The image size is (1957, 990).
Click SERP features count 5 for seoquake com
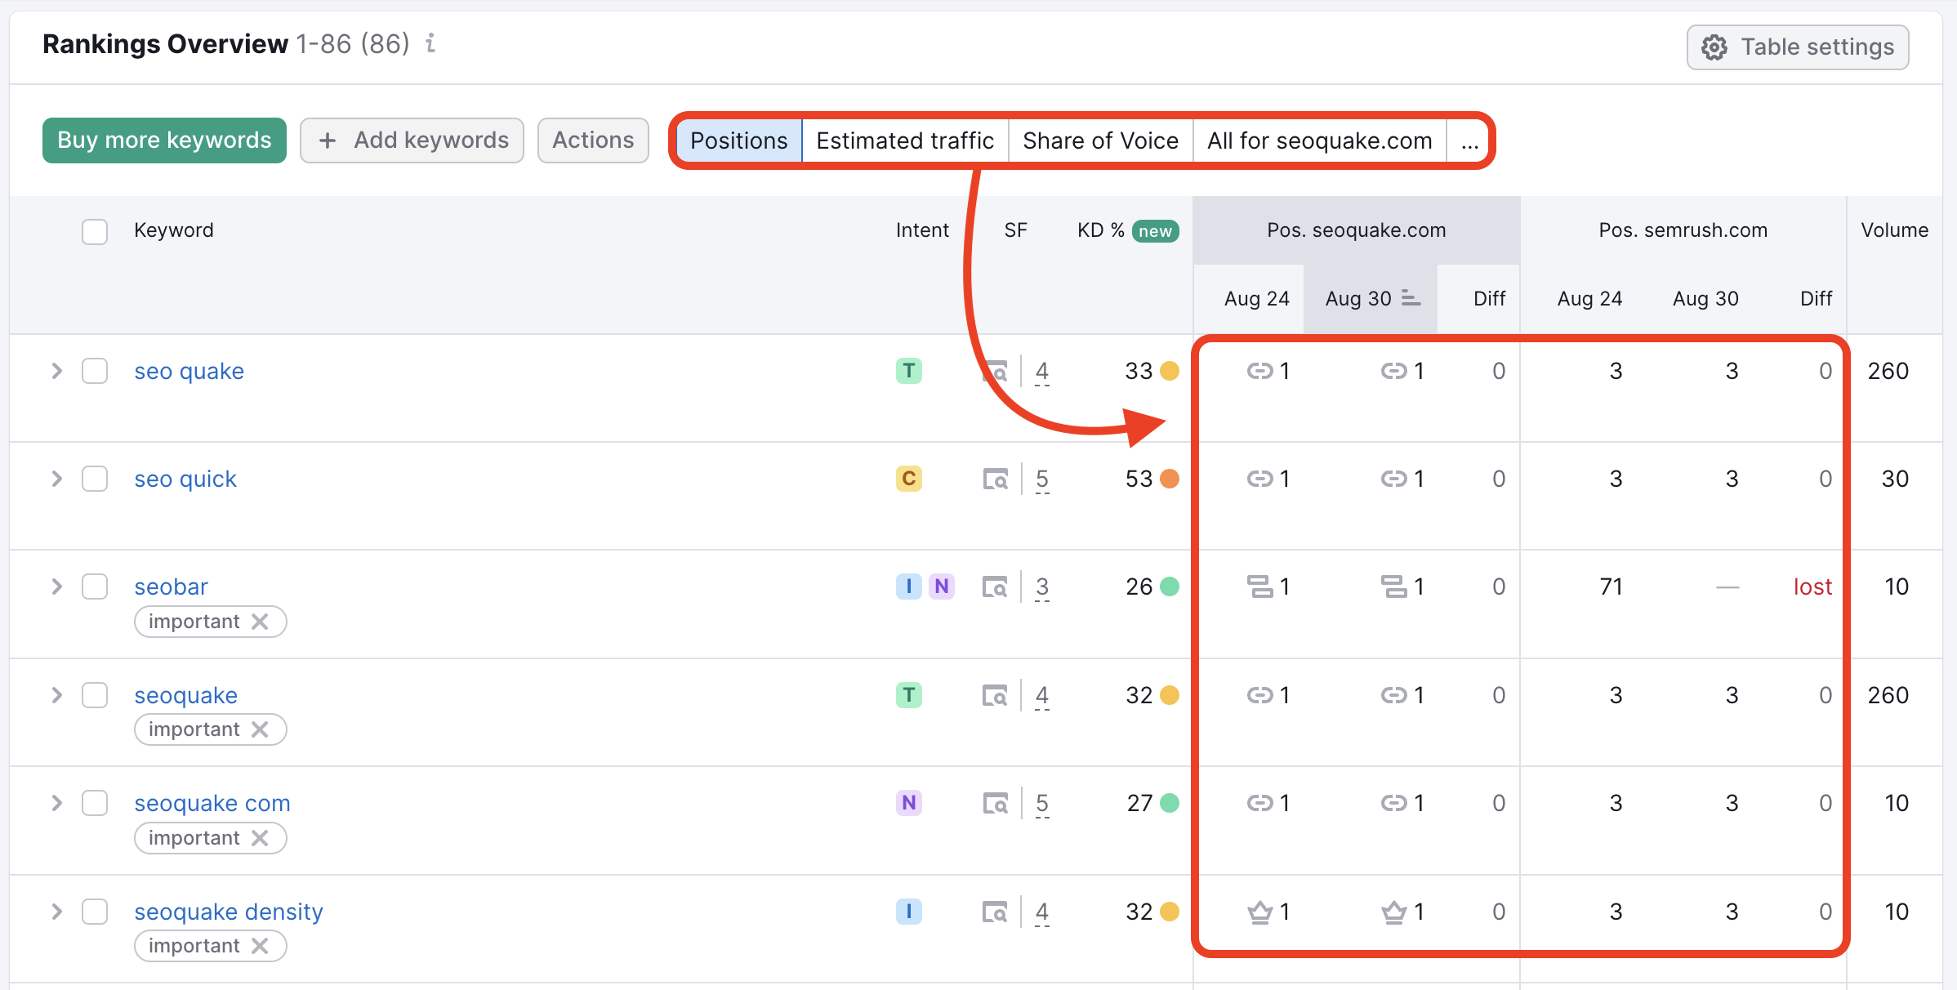(1042, 804)
